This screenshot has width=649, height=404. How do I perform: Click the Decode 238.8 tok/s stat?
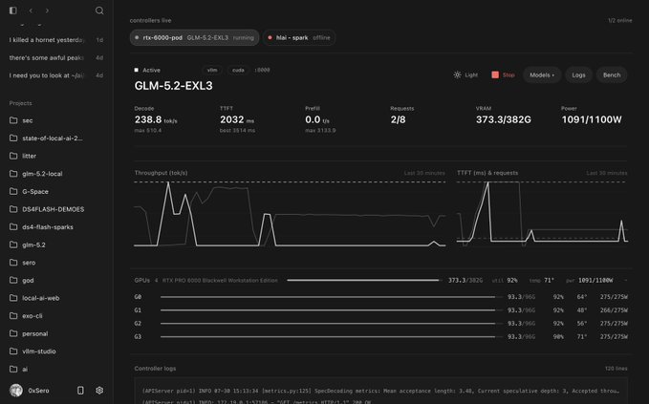156,119
